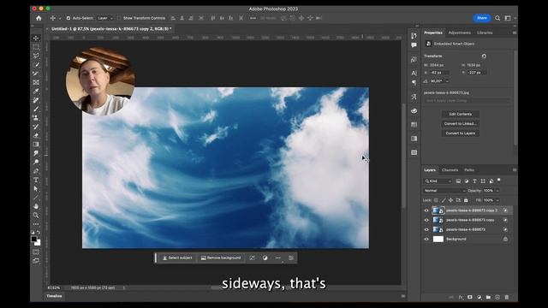
Task: Open the Fill slider dropdown arrow
Action: click(497, 200)
